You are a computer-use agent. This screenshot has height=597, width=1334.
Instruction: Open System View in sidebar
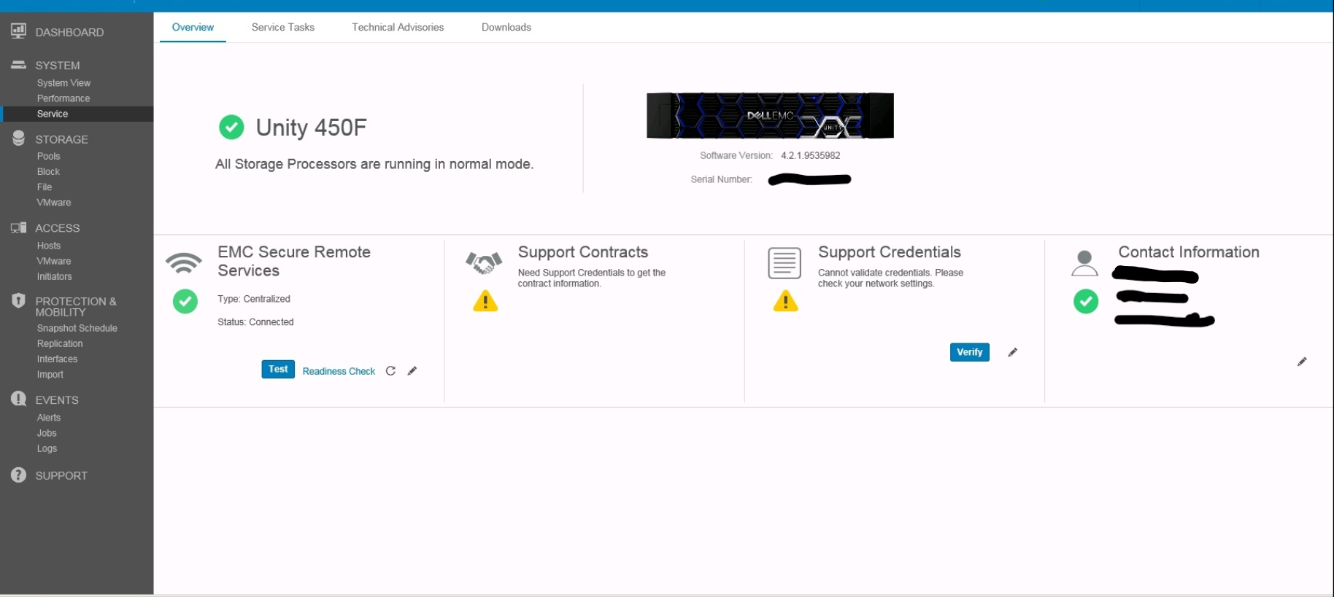[x=63, y=83]
